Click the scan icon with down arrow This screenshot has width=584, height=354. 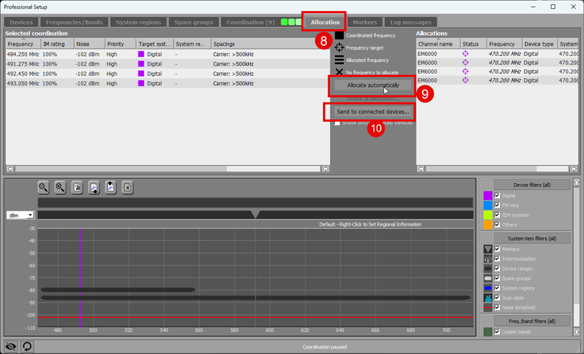point(94,187)
